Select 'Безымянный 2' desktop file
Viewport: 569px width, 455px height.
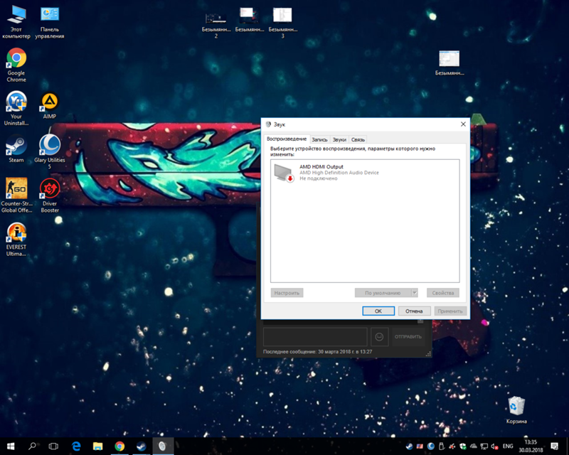coord(216,24)
